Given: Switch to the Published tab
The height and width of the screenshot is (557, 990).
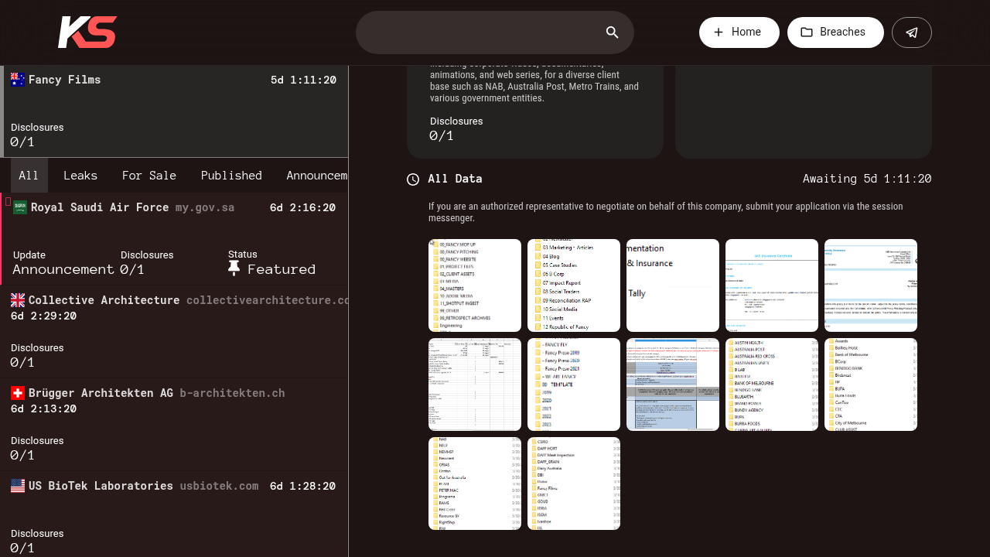Looking at the screenshot, I should point(231,176).
